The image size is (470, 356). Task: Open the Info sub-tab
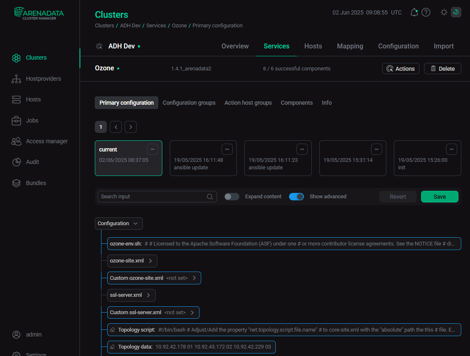[326, 103]
